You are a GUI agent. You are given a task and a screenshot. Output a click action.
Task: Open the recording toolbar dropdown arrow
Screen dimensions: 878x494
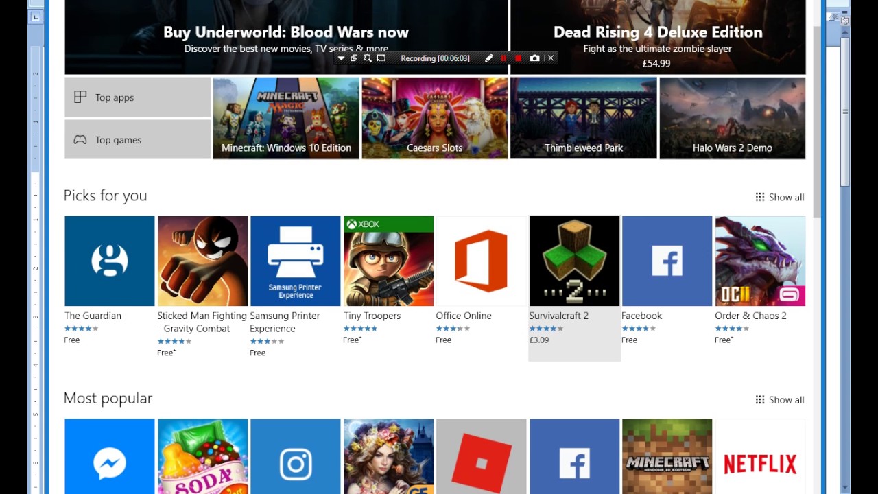point(341,58)
